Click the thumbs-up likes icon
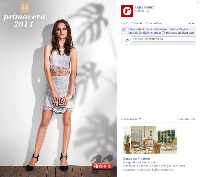201x177 pixels. 124,29
